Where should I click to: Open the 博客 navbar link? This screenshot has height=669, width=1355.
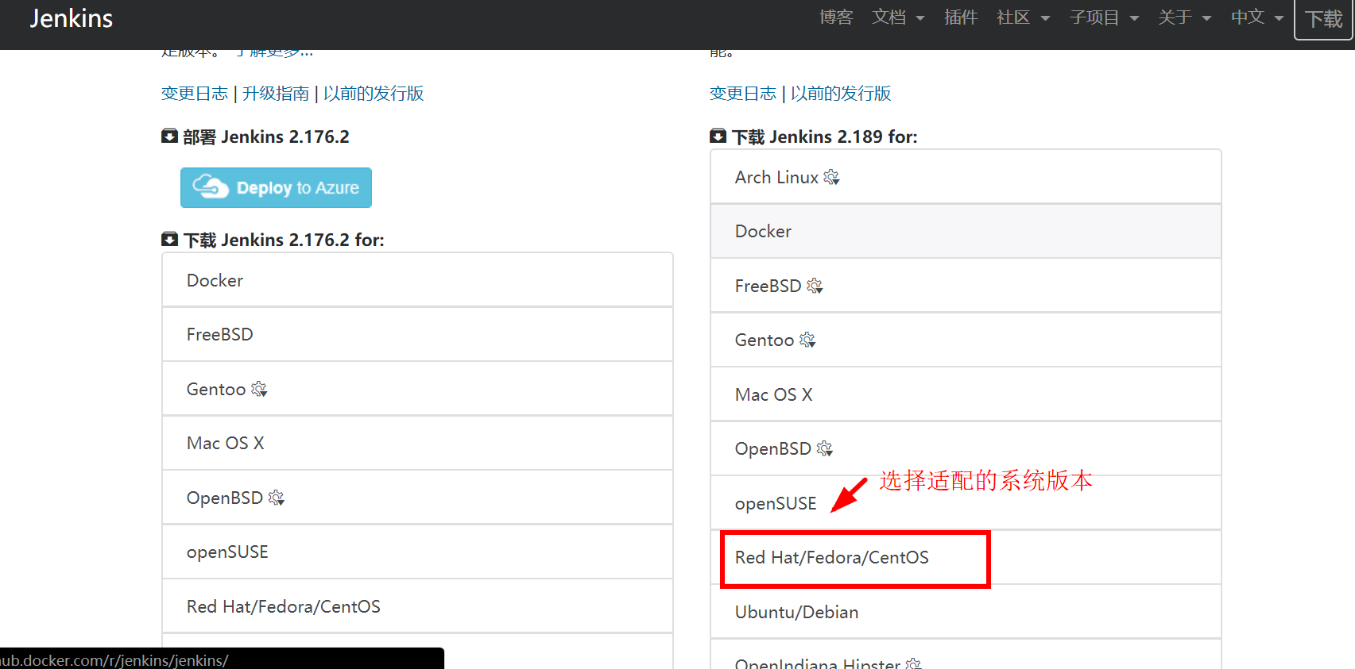click(836, 17)
